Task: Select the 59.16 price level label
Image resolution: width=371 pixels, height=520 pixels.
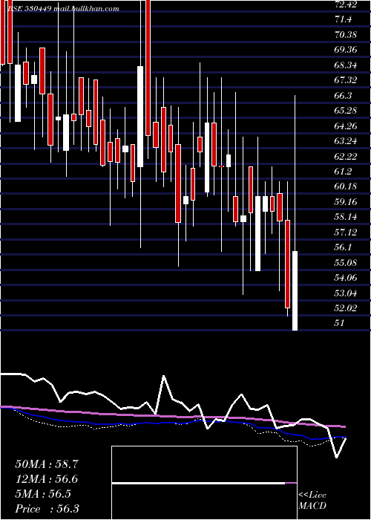Action: 346,201
